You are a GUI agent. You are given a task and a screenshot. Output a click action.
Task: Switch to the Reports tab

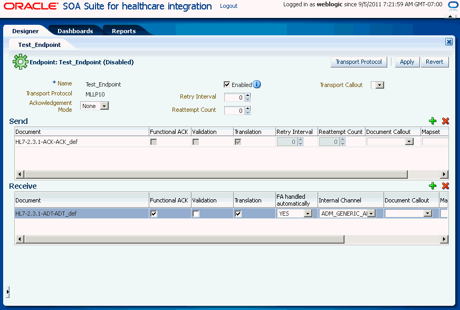(123, 31)
